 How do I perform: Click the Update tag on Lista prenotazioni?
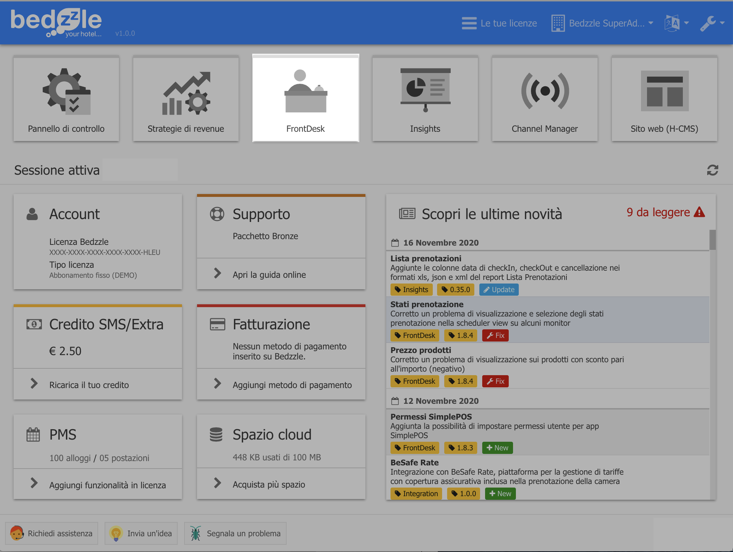[x=499, y=290]
